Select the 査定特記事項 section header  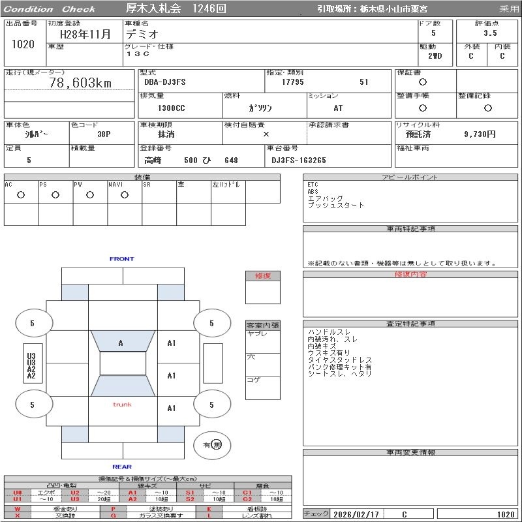tap(410, 324)
